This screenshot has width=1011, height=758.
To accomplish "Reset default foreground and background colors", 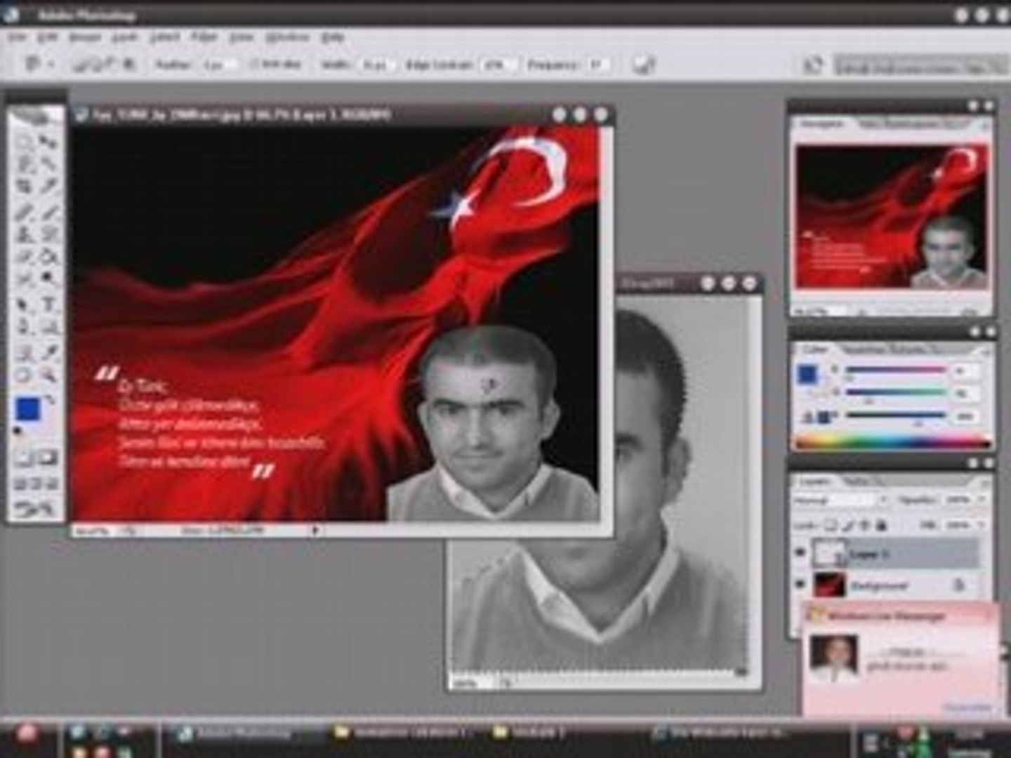I will [19, 431].
